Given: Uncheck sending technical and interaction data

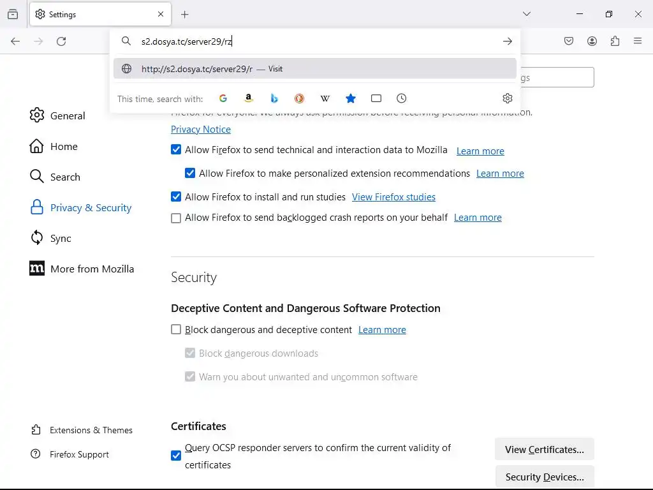Looking at the screenshot, I should tap(177, 150).
